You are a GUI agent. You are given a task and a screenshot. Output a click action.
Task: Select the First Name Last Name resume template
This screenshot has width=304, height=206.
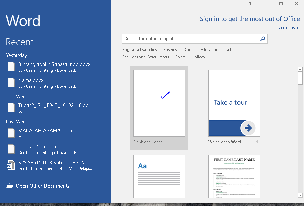tap(234, 177)
